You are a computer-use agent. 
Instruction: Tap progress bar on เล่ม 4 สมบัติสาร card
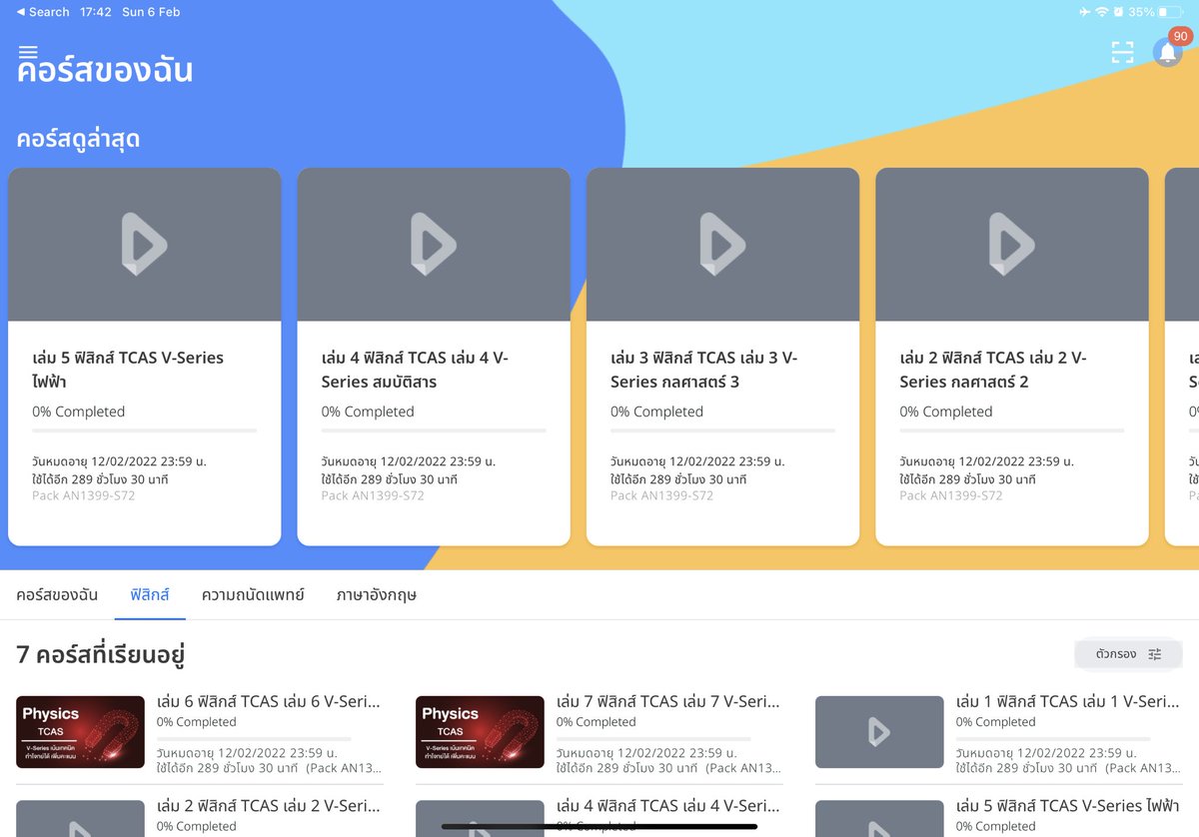coord(434,430)
